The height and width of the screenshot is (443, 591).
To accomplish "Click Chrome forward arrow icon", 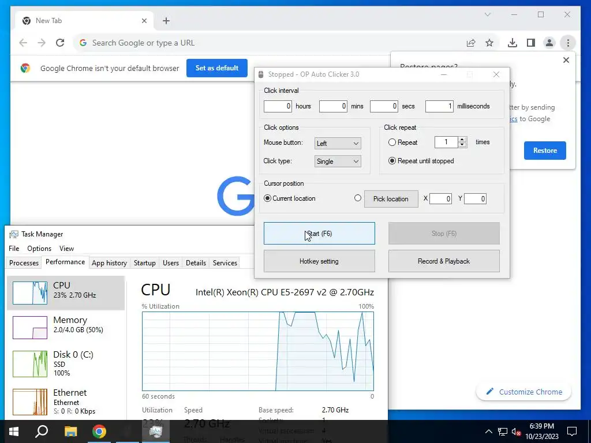I will pos(42,43).
